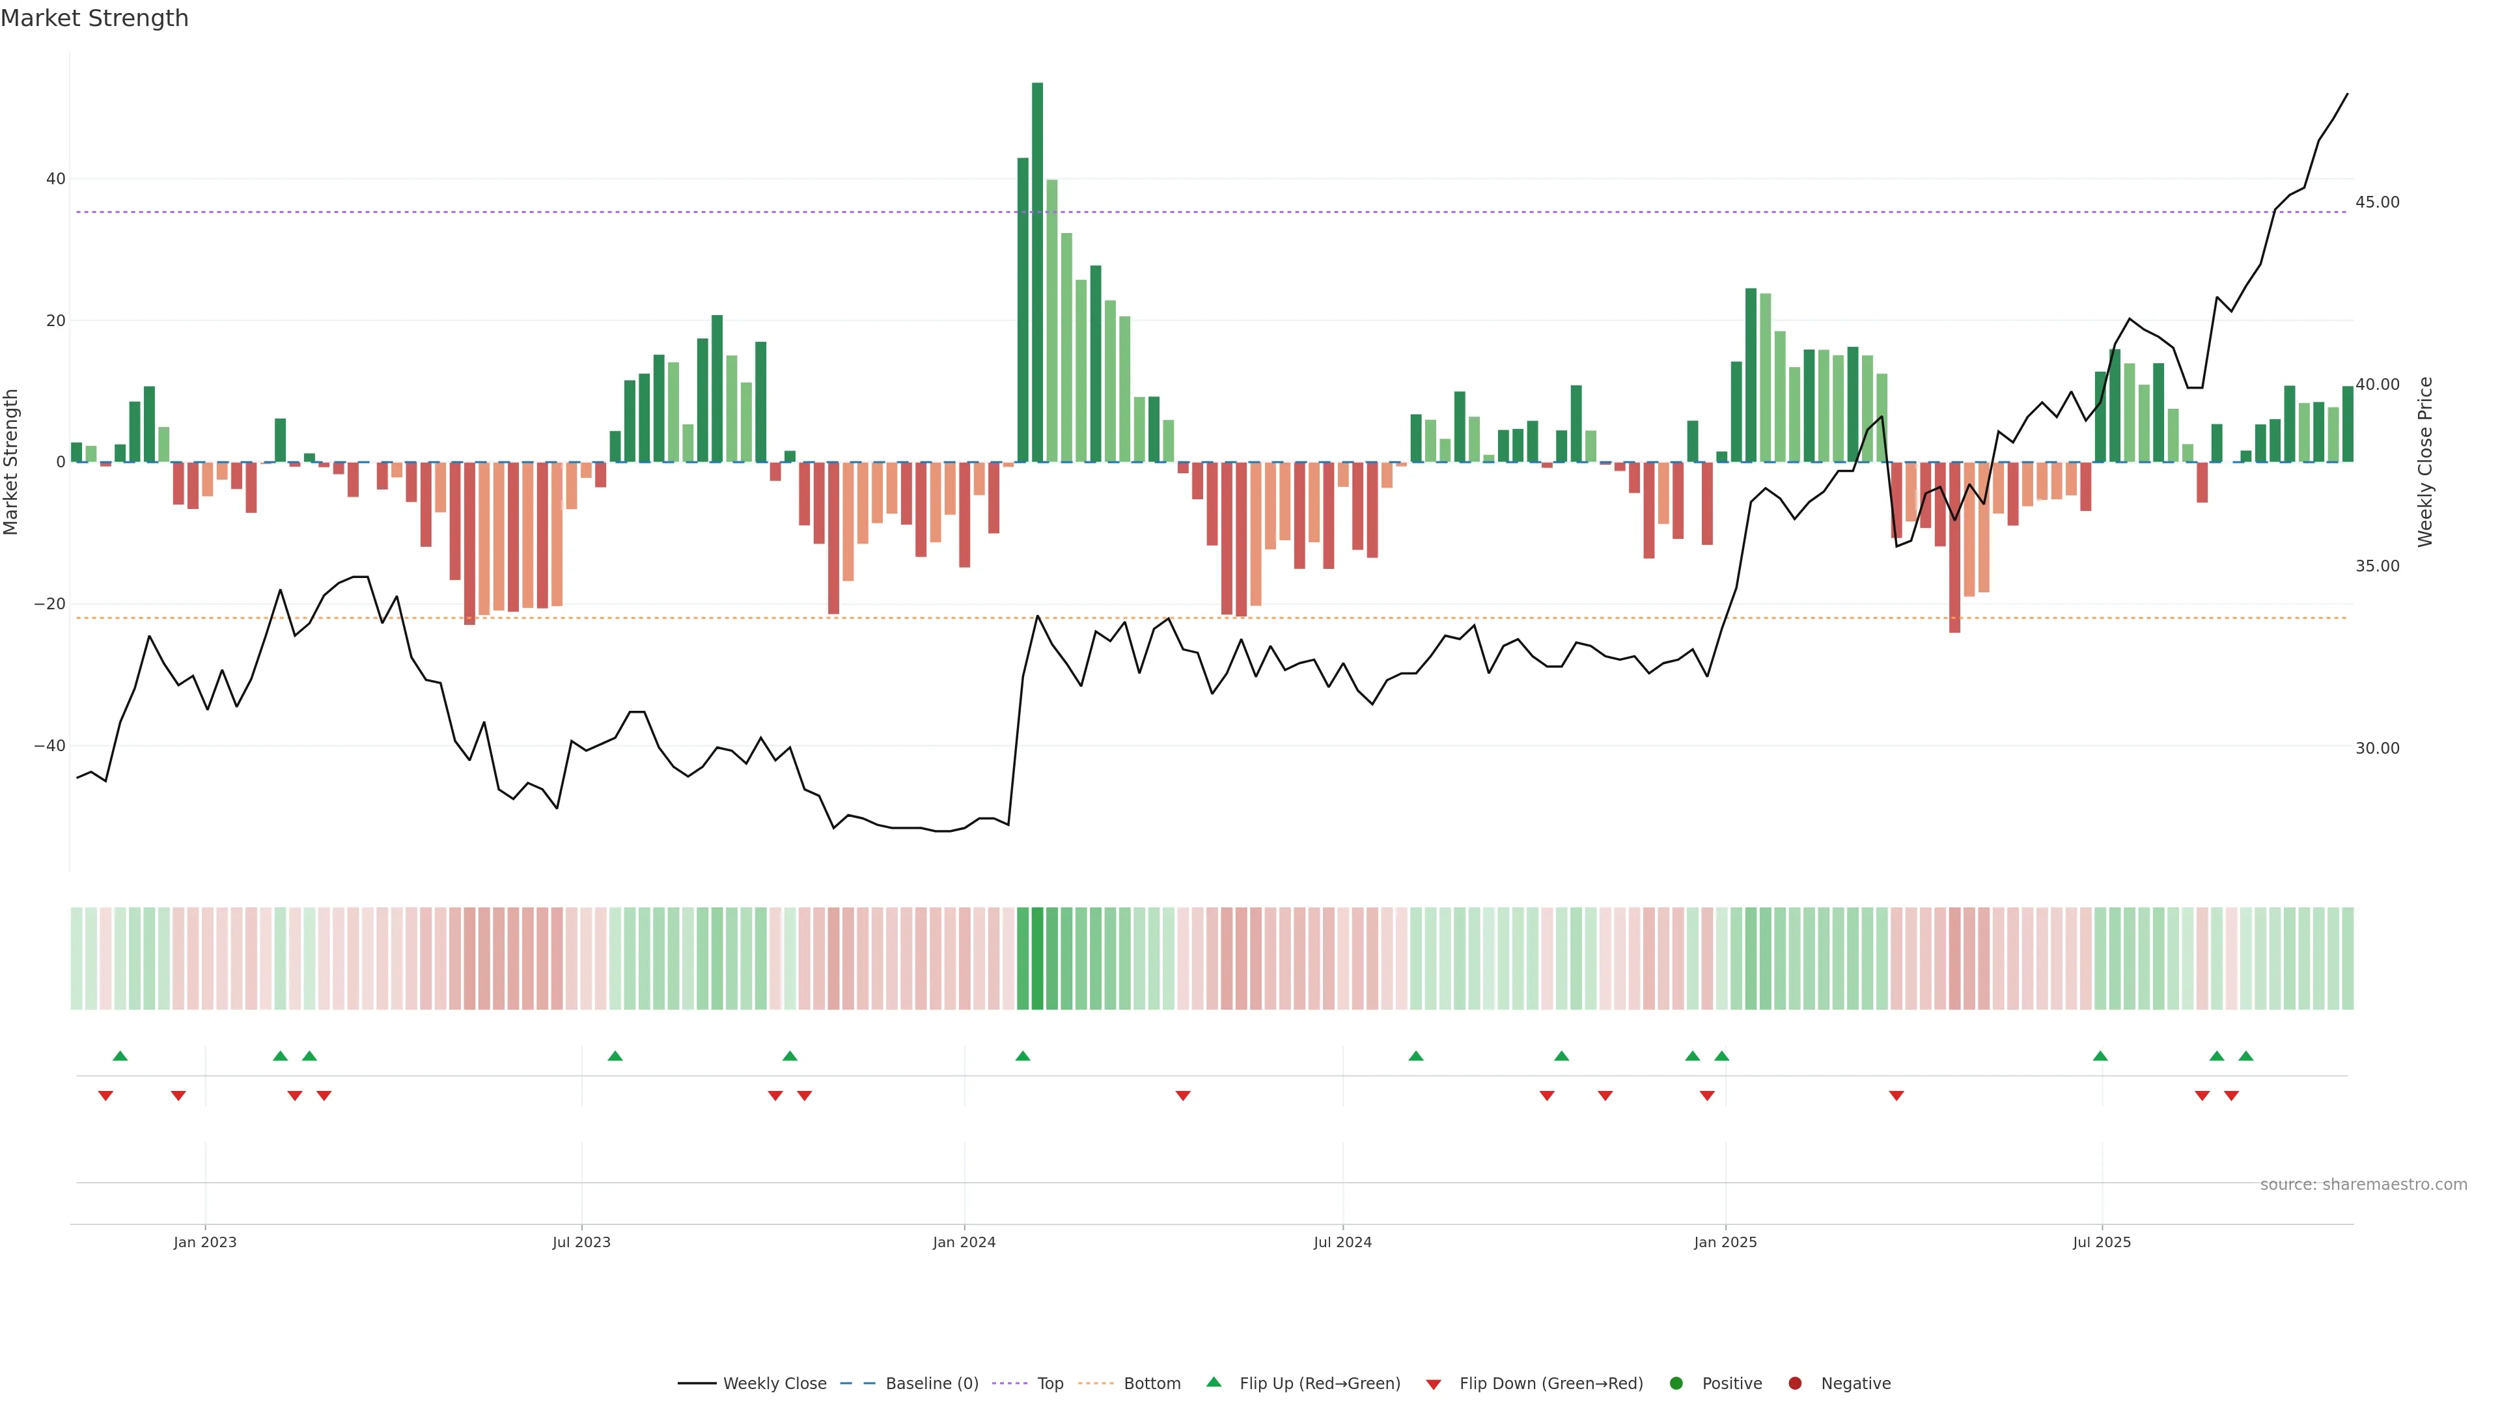Click the leftmost red flip-down triangle marker
This screenshot has height=1406, width=2500.
click(x=105, y=1096)
